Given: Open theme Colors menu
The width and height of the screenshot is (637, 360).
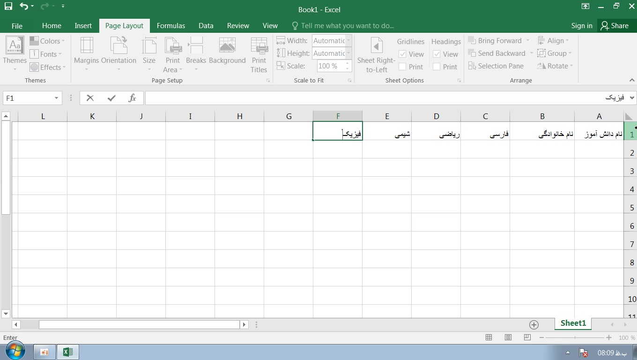Looking at the screenshot, I should 47,41.
